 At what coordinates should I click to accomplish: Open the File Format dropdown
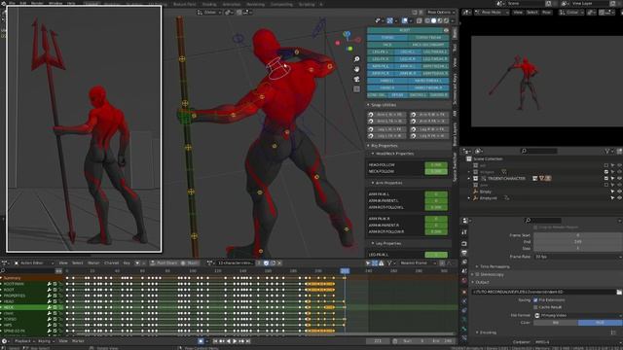click(x=577, y=315)
